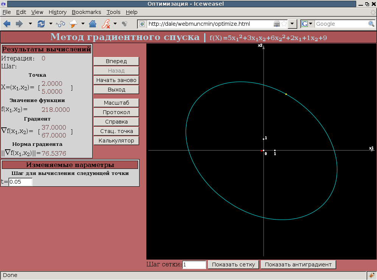The width and height of the screenshot is (377, 280).
Task: Open the back/forward history dropdown arrow
Action: (30, 24)
